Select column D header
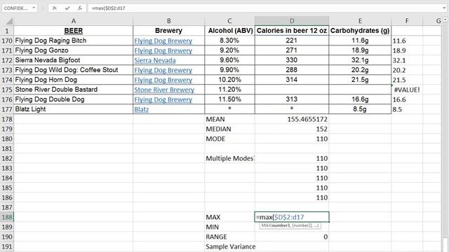The width and height of the screenshot is (449, 252). (x=292, y=21)
